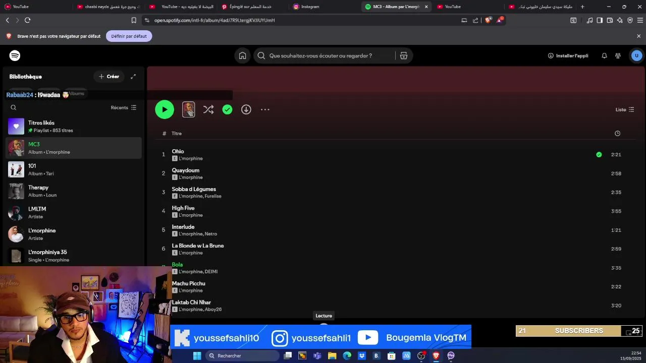
Task: Click Définir par défaut button
Action: 129,36
